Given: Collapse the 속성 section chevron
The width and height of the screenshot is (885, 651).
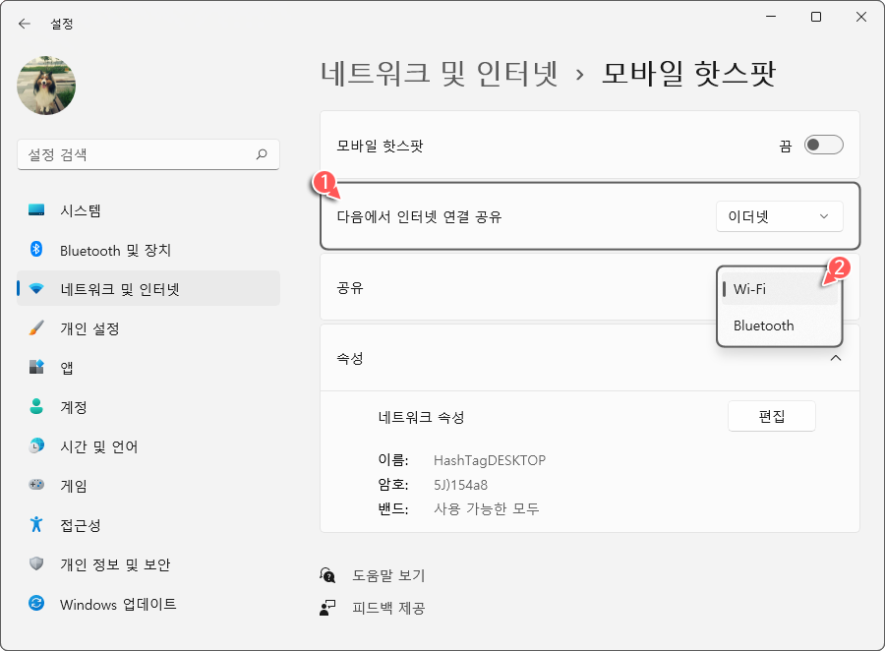Looking at the screenshot, I should (837, 358).
